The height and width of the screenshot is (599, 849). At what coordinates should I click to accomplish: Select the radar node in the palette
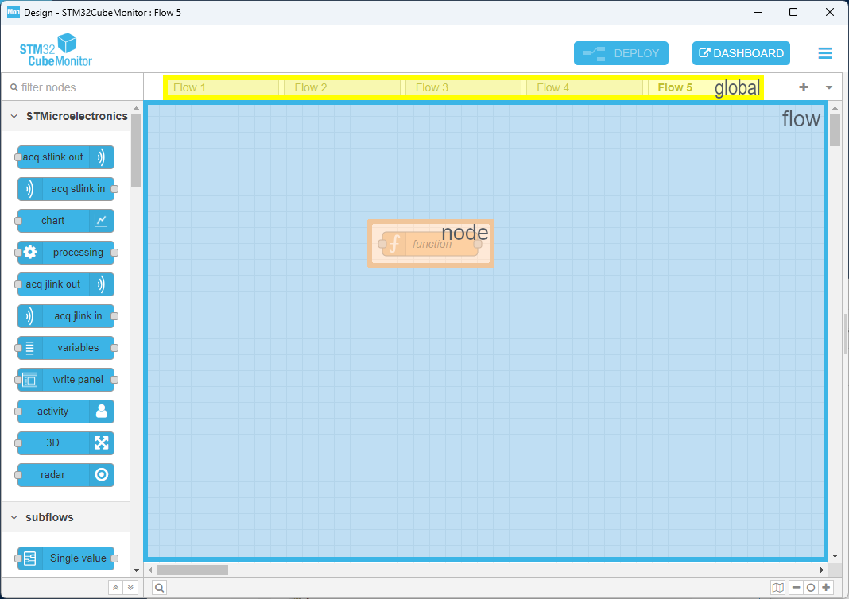point(64,474)
